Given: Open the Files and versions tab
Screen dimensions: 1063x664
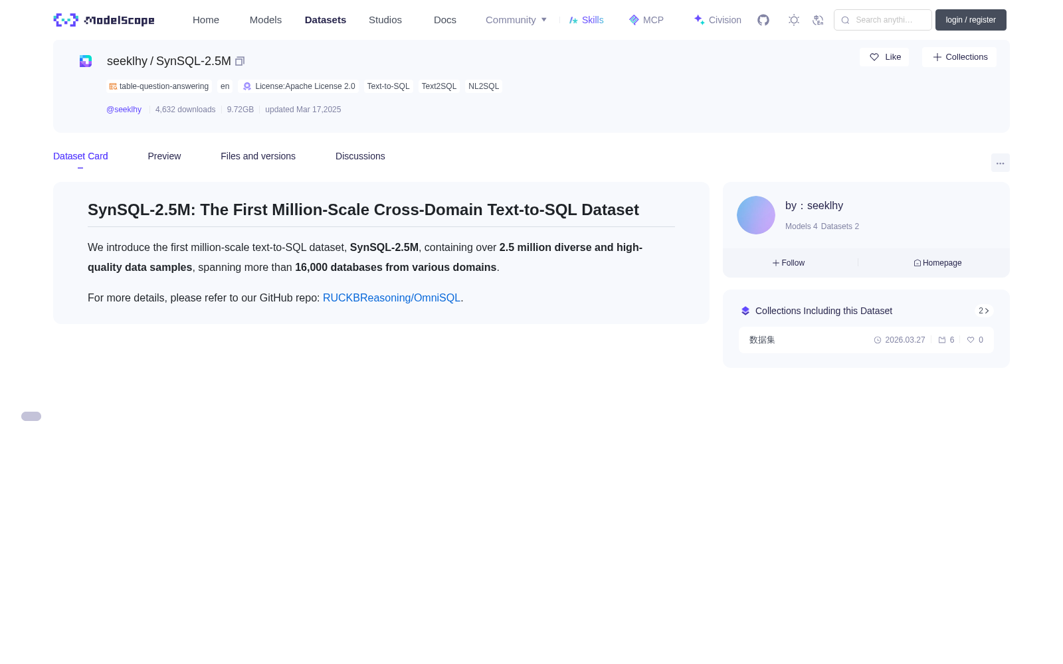Looking at the screenshot, I should point(258,156).
